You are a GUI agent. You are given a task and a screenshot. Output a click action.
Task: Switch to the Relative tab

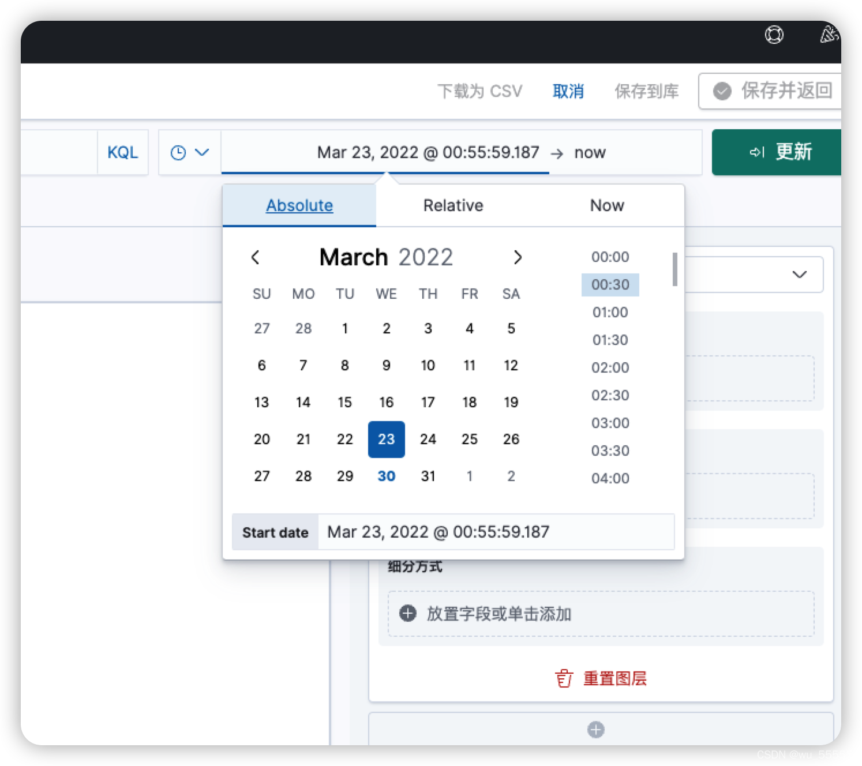click(x=454, y=205)
